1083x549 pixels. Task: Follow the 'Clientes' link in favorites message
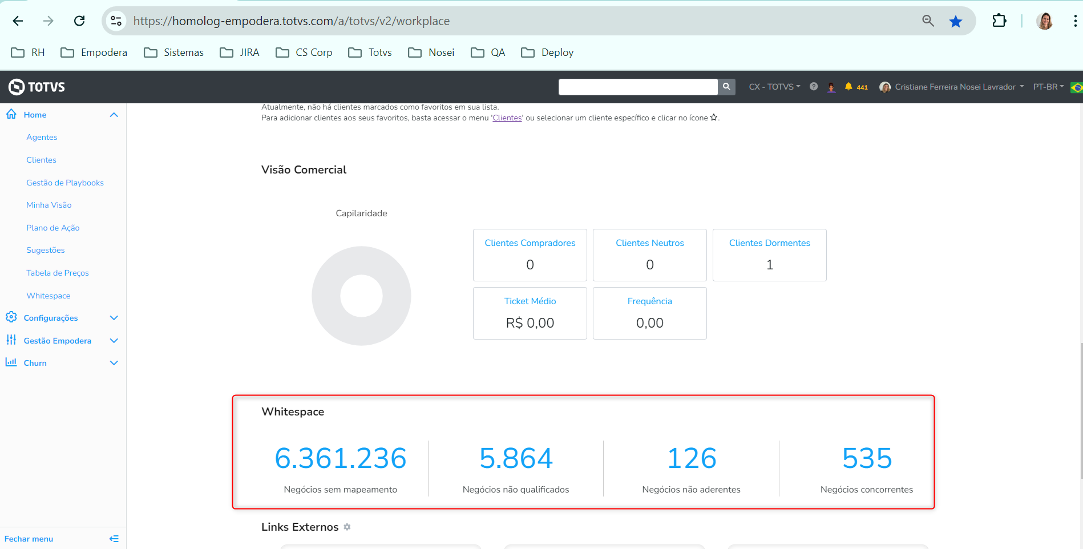coord(507,118)
